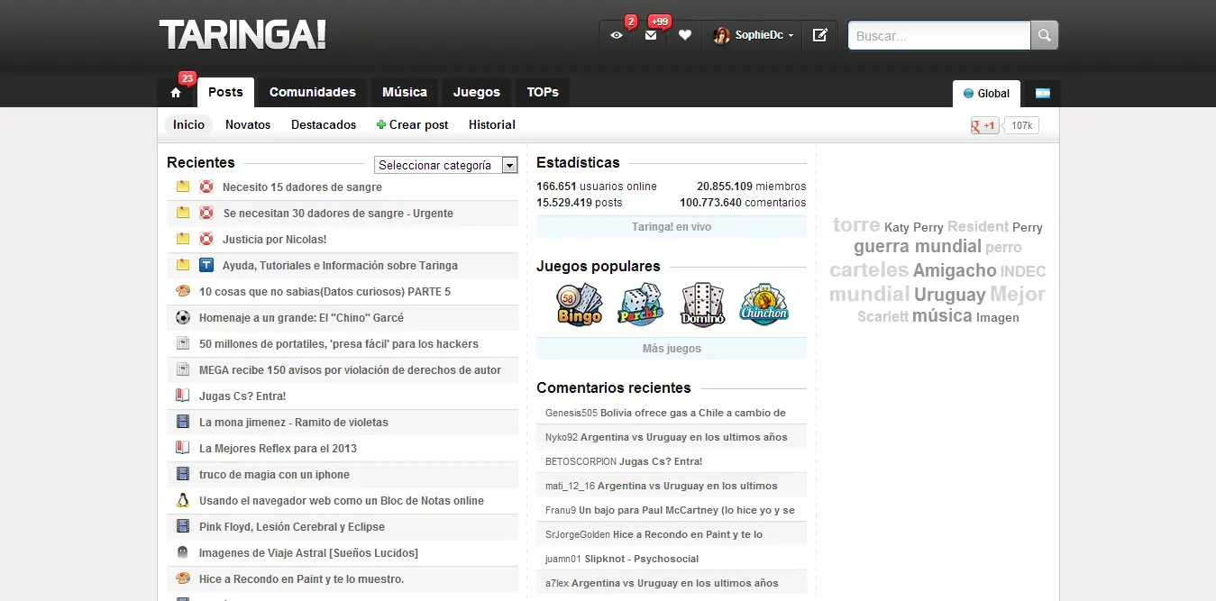The image size is (1216, 601).
Task: Click the news icon beside 'MEGA recibe 150 avisos'
Action: 183,370
